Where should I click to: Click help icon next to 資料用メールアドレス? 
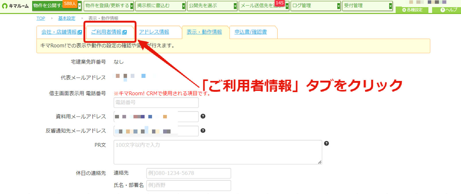click(x=203, y=116)
